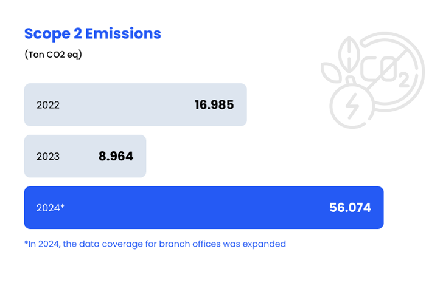Viewport: 443px width, 297px height.
Task: Click the 2023 year label
Action: point(48,156)
